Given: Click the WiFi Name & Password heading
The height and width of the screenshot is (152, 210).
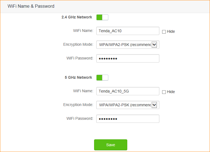Looking at the screenshot, I should point(31,6).
